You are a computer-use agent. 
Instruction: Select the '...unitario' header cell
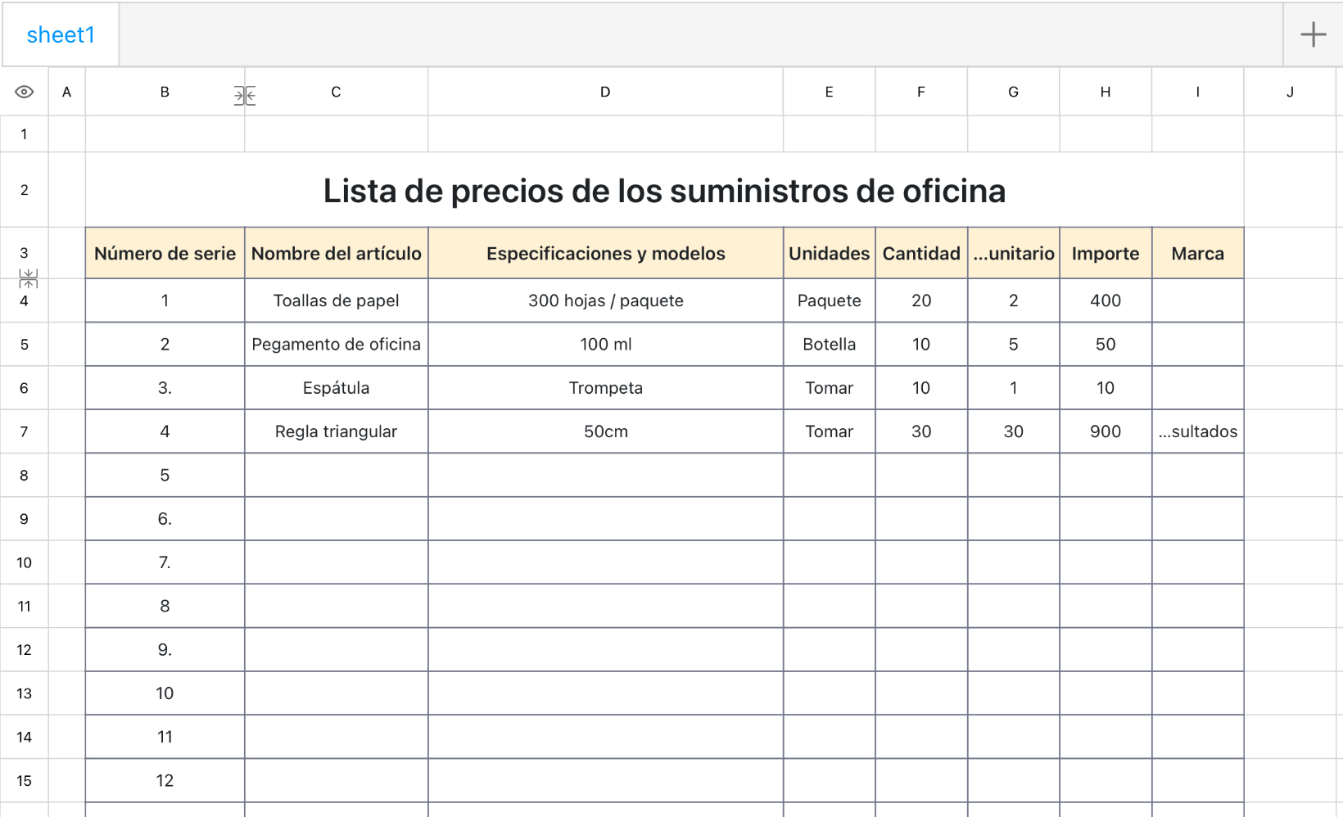tap(1014, 254)
